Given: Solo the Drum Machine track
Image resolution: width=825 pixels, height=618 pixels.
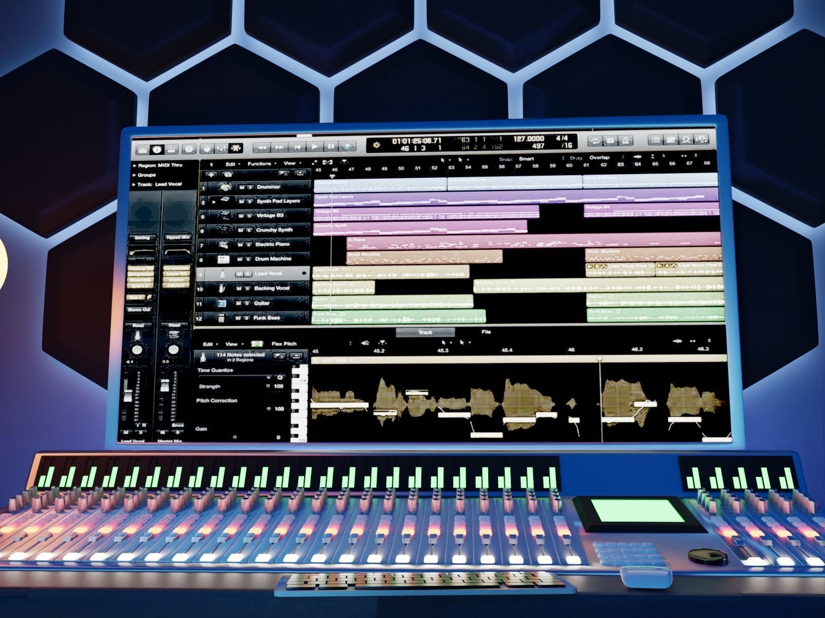Looking at the screenshot, I should (x=249, y=260).
